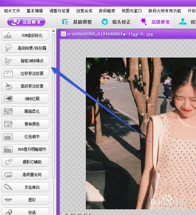Open HDR提升明暗细节 tool
Screen dimensions: 196x215
tap(25, 149)
